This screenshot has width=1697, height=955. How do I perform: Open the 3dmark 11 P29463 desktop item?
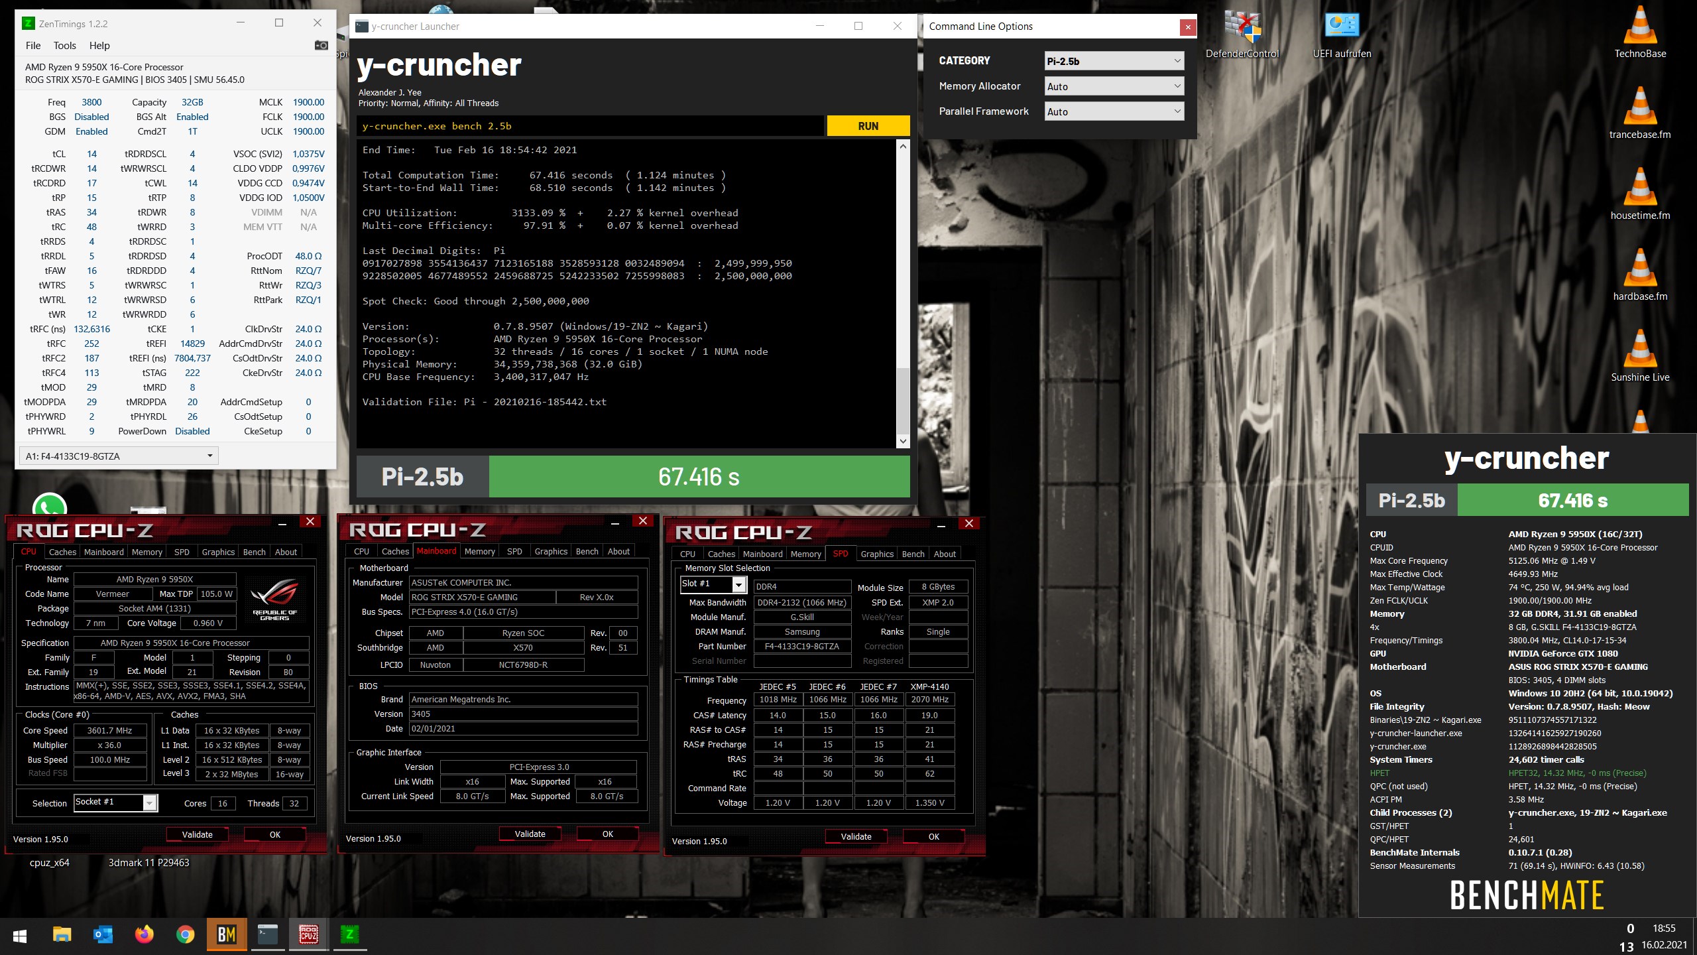(x=148, y=862)
